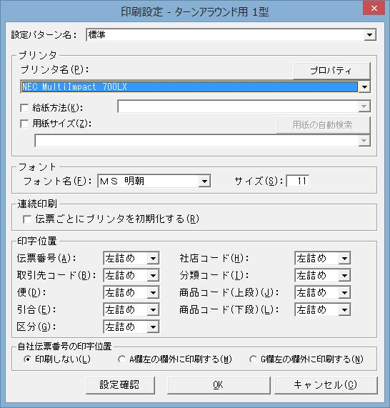390x408 pixels.
Task: Expand the 区分 alignment dropdown
Action: (x=153, y=327)
